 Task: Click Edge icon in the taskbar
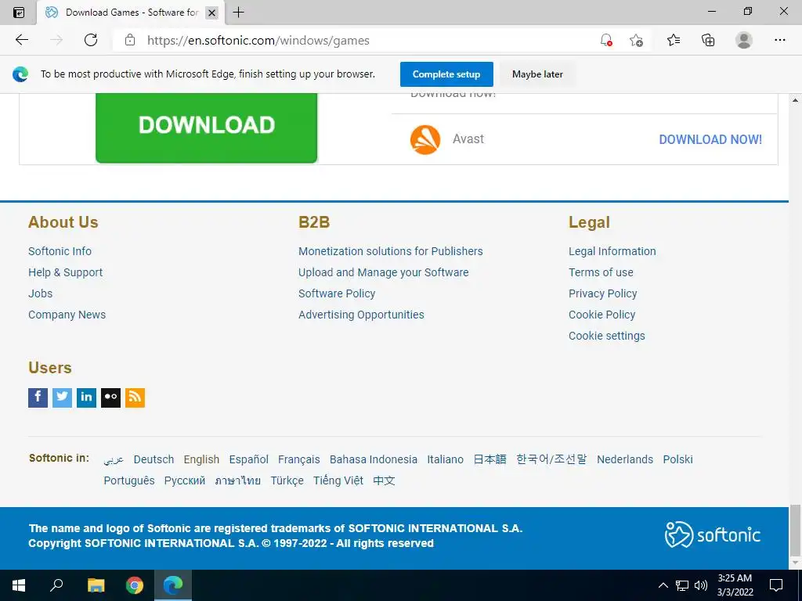[173, 585]
